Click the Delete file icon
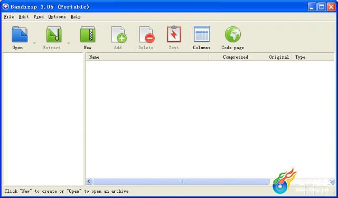This screenshot has width=338, height=198. pyautogui.click(x=147, y=34)
